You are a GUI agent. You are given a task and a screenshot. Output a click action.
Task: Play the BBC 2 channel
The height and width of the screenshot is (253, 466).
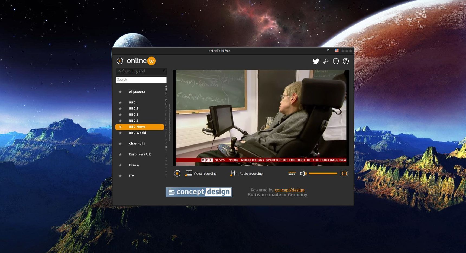(x=134, y=109)
